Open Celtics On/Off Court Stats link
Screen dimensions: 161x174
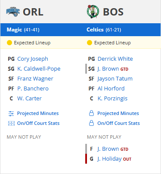click(x=118, y=123)
